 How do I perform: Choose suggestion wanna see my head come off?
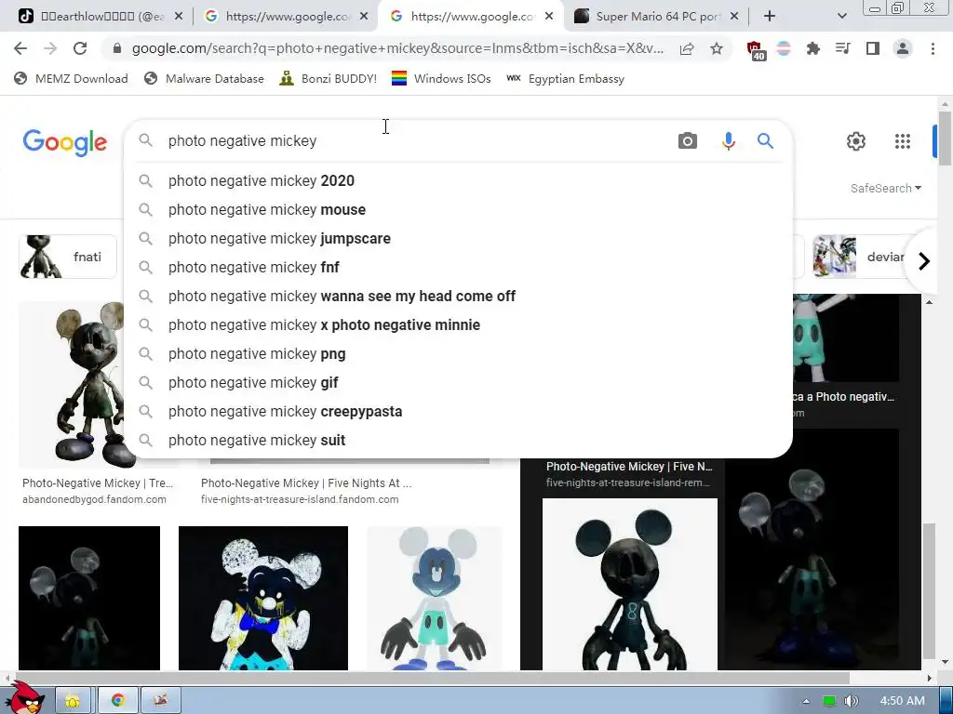458,297
